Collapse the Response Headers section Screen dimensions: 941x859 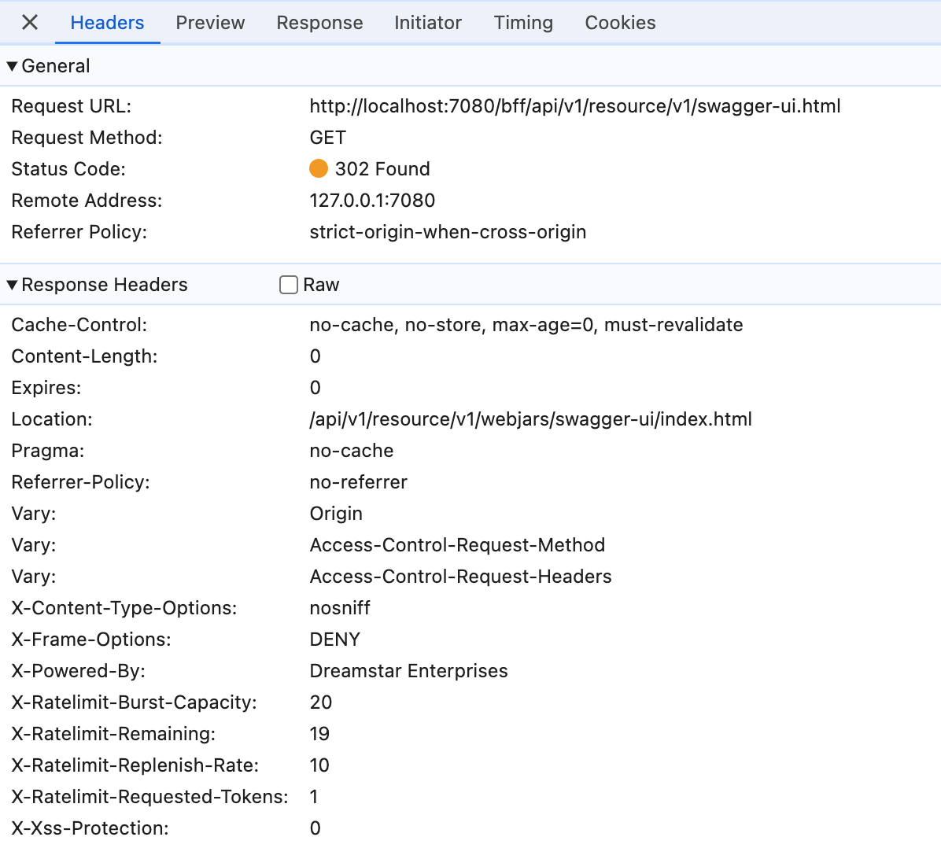pyautogui.click(x=12, y=285)
